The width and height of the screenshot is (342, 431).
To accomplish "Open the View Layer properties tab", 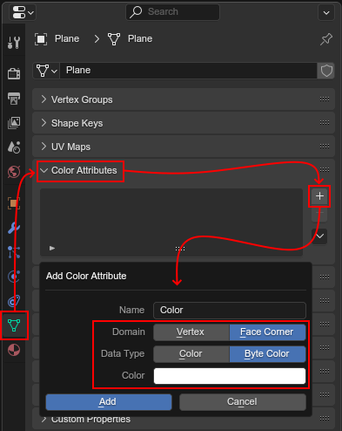I will click(14, 123).
